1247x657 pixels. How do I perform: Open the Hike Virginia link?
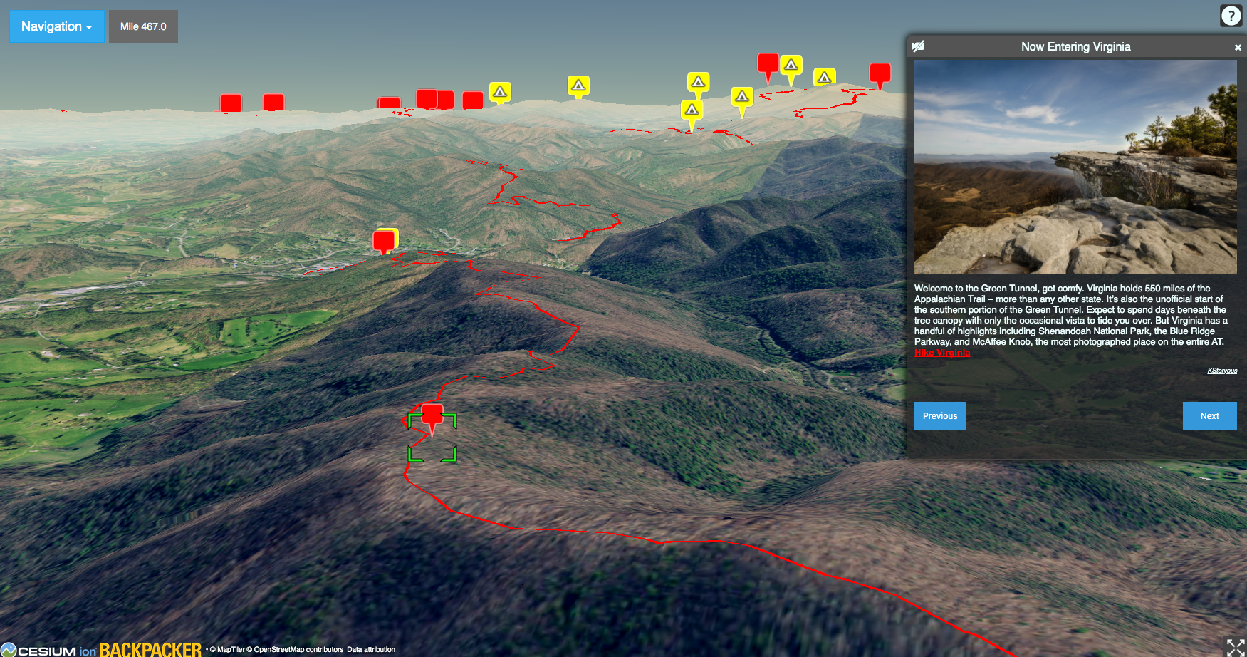[x=941, y=353]
